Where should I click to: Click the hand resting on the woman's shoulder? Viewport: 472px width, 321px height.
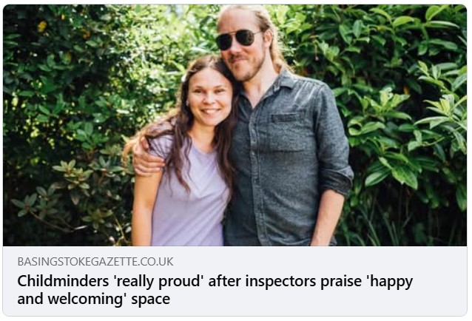tap(146, 158)
